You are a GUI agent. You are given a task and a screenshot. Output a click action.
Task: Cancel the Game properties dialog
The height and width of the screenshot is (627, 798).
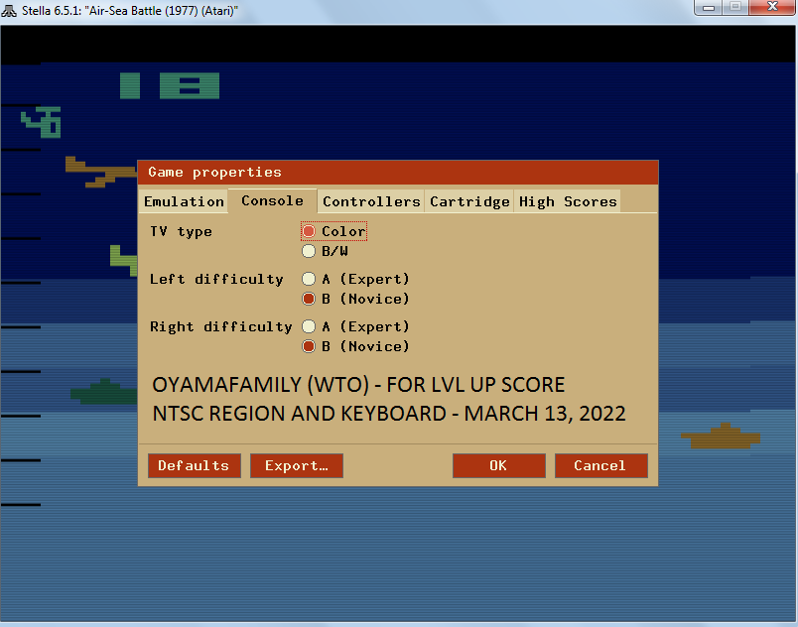[x=600, y=465]
